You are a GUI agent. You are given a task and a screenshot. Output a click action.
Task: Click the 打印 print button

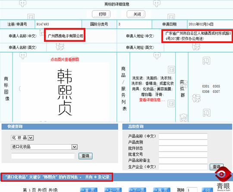(x=101, y=14)
